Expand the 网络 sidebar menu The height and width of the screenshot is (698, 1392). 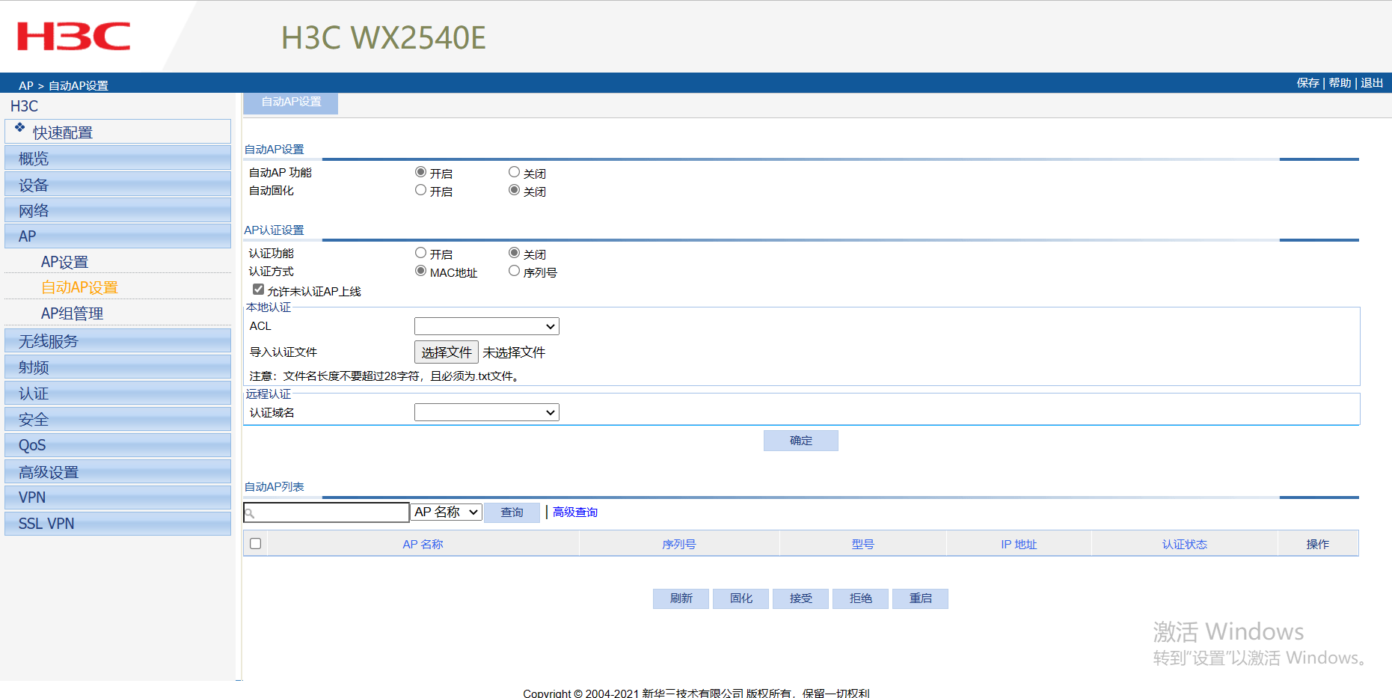117,210
